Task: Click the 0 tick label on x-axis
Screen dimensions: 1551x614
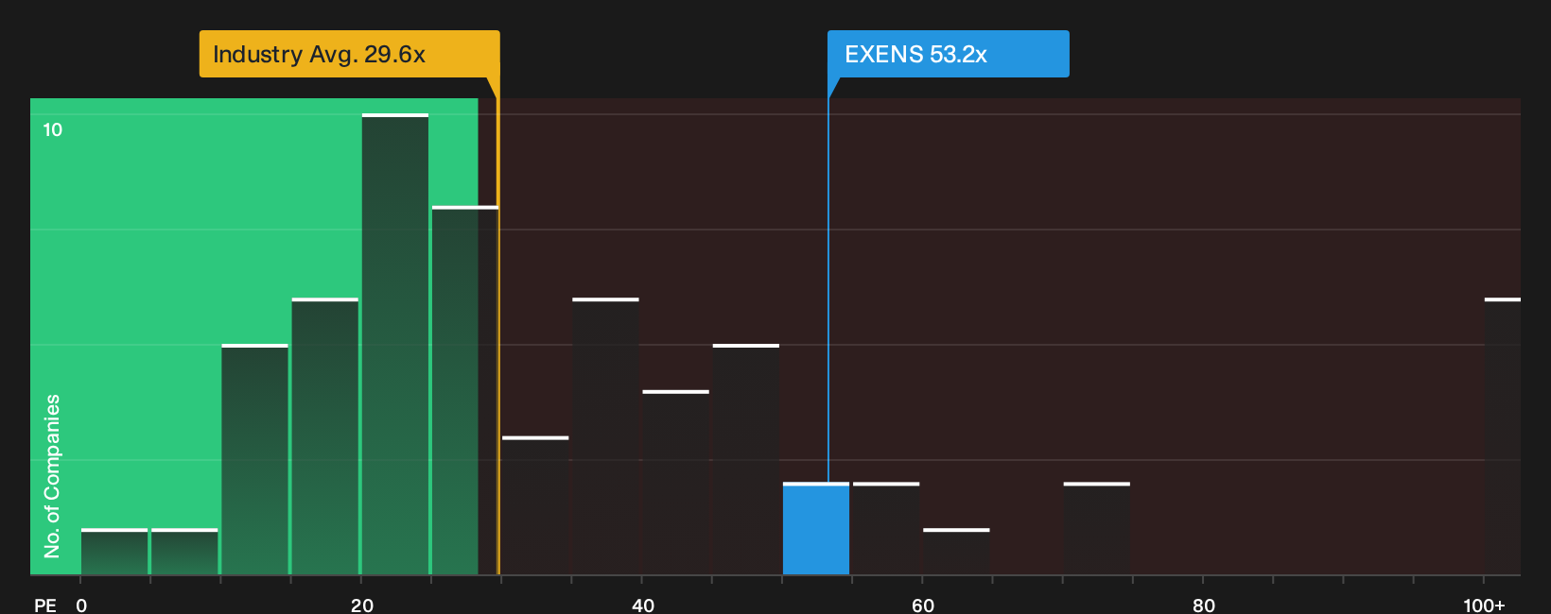Action: pyautogui.click(x=81, y=605)
